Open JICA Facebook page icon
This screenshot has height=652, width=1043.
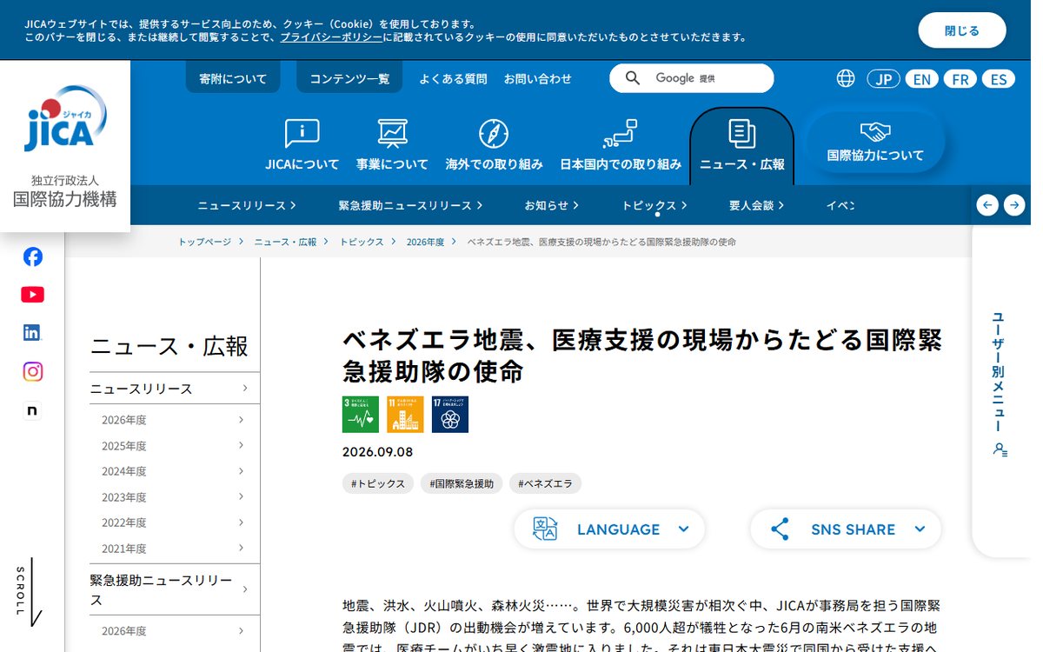click(x=32, y=256)
